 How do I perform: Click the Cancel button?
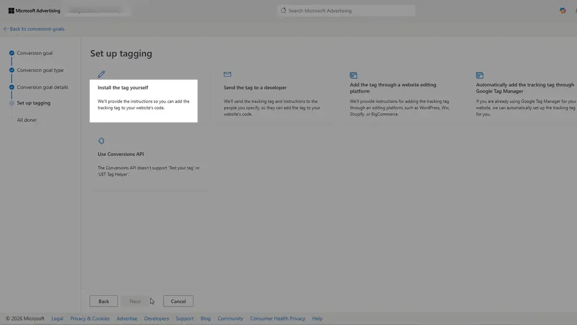(x=178, y=301)
